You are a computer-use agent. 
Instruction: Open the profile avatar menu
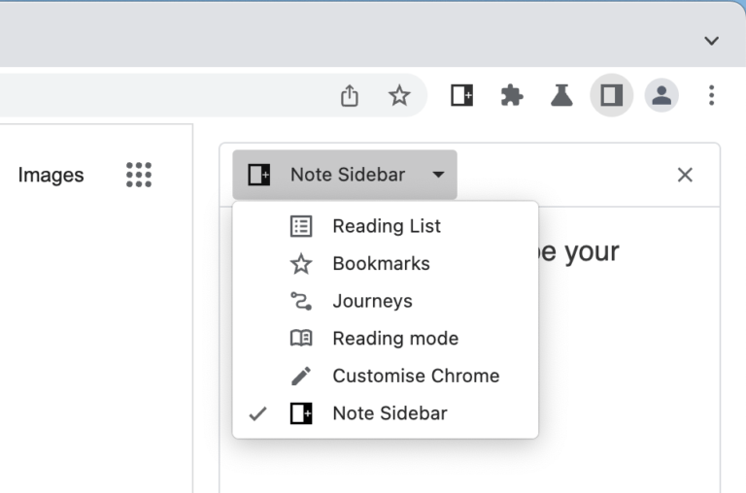661,95
